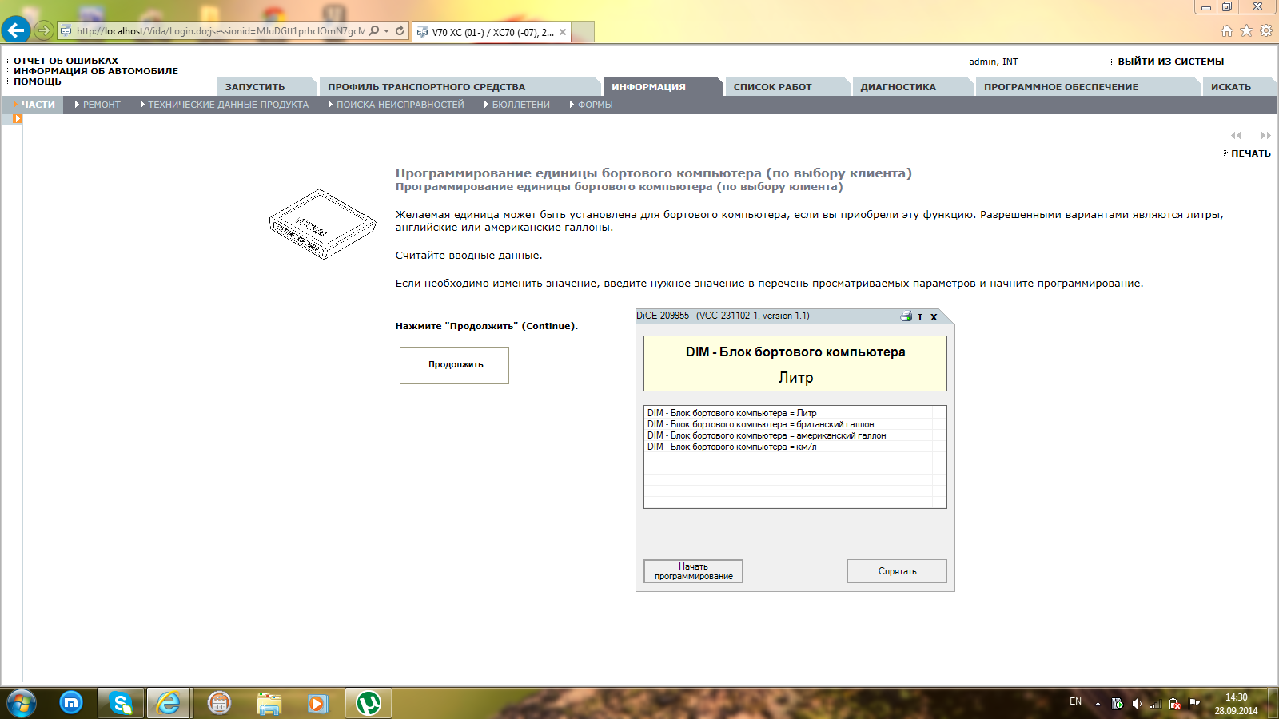Click Начать программирование button
This screenshot has width=1279, height=719.
(693, 571)
